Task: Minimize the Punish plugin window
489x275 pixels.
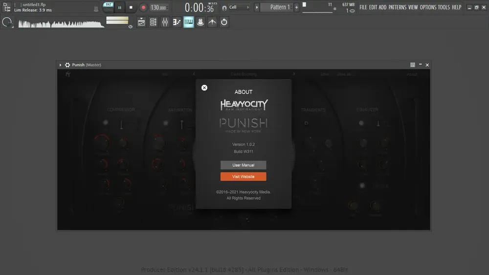Action: click(x=421, y=65)
